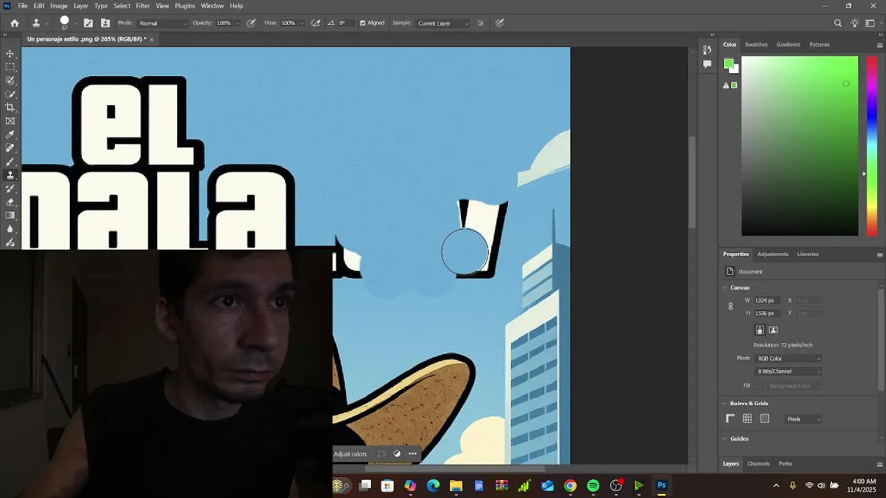This screenshot has height=498, width=886.
Task: Open the Comments panel icon
Action: 707,64
